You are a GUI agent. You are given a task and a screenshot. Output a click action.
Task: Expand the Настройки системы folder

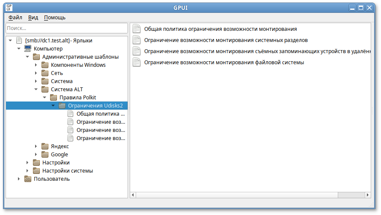(x=27, y=171)
